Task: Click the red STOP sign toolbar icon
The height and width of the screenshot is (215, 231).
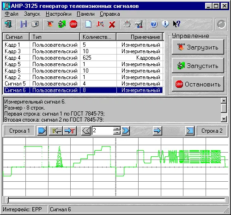Action: pos(73,24)
